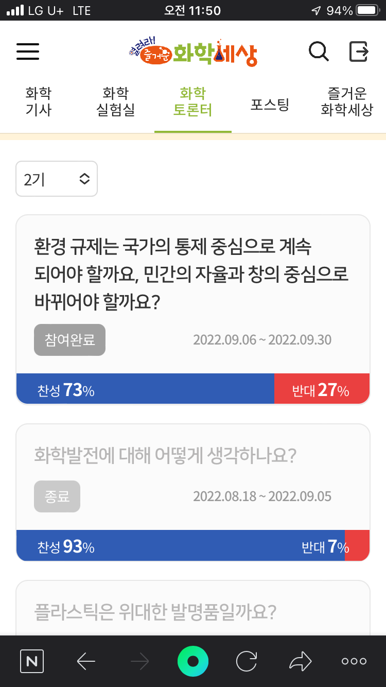Viewport: 386px width, 687px height.
Task: Open the hamburger menu icon
Action: point(28,51)
